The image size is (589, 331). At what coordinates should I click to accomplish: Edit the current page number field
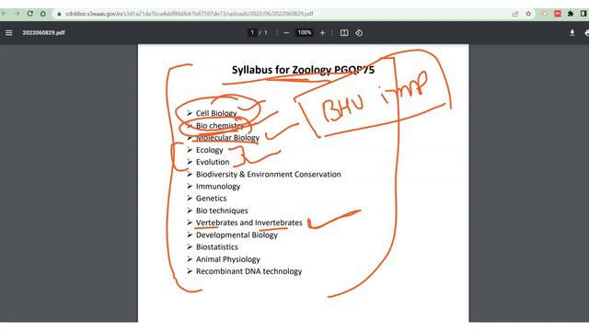(252, 33)
